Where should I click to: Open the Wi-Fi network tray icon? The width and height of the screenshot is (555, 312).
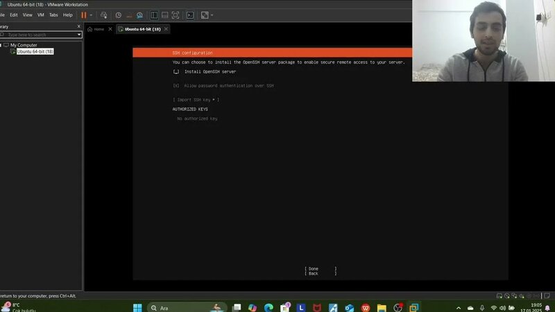pos(494,308)
